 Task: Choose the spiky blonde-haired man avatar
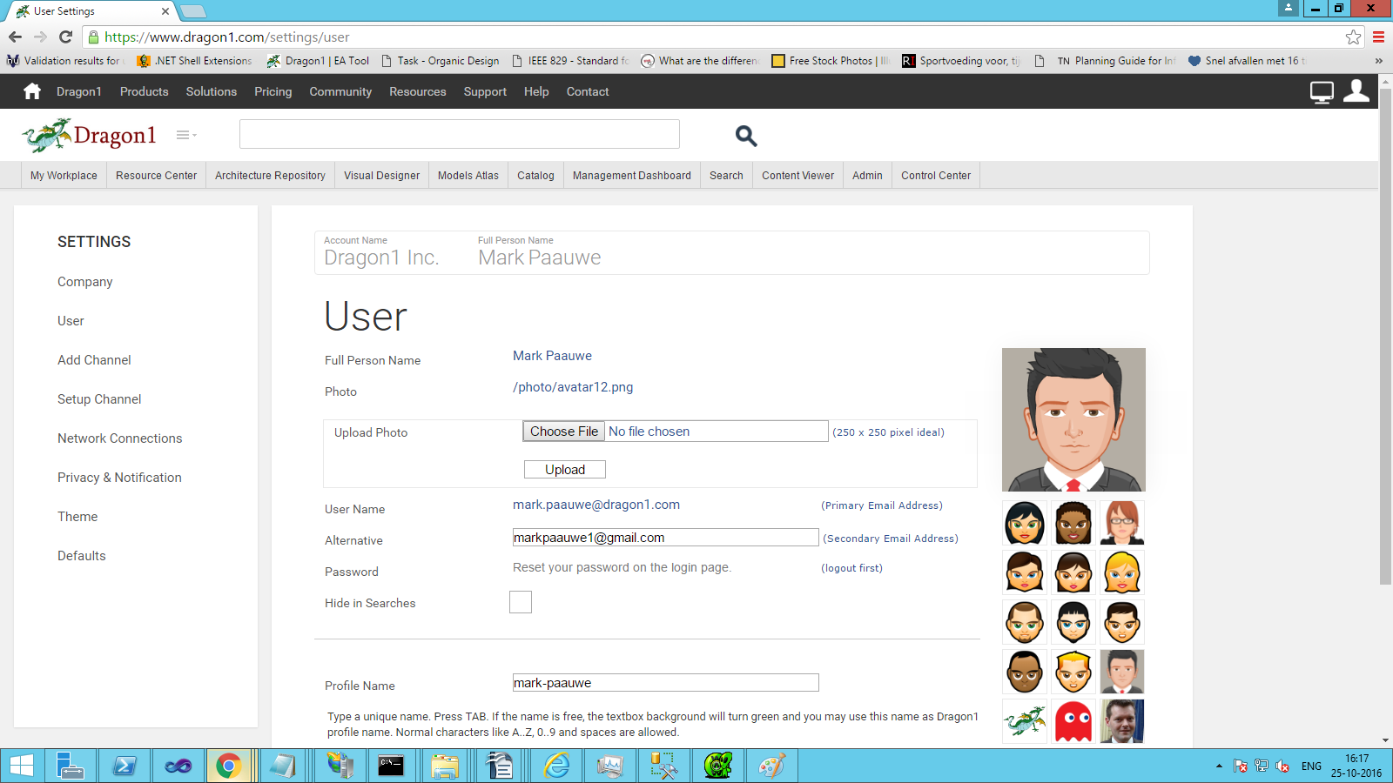point(1073,671)
